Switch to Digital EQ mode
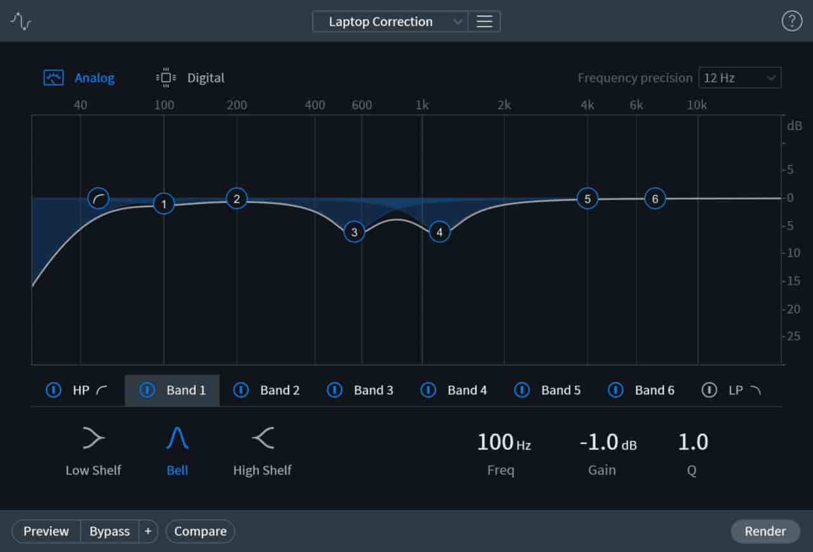Image resolution: width=813 pixels, height=552 pixels. coord(191,78)
